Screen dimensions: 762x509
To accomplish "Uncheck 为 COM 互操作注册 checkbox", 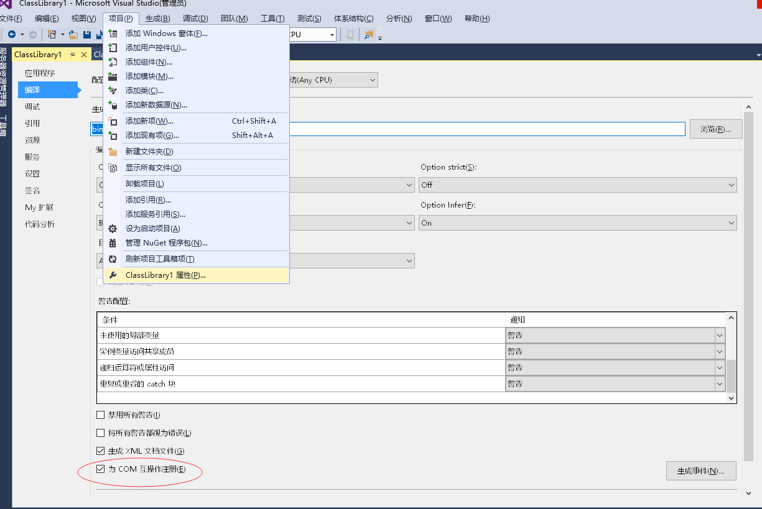I will pyautogui.click(x=101, y=469).
